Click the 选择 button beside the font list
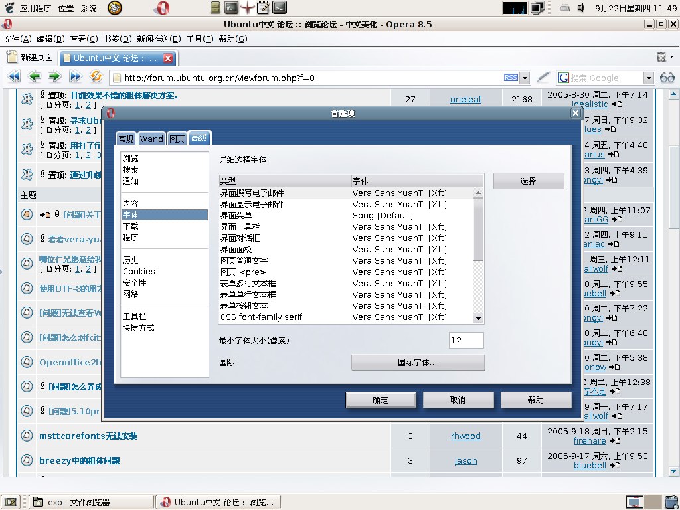This screenshot has width=680, height=510. (529, 181)
